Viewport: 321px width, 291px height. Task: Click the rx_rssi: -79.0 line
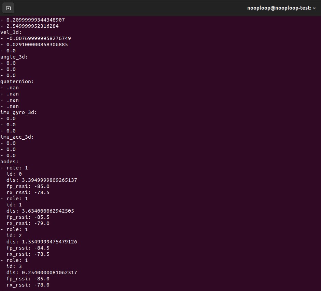click(x=28, y=223)
